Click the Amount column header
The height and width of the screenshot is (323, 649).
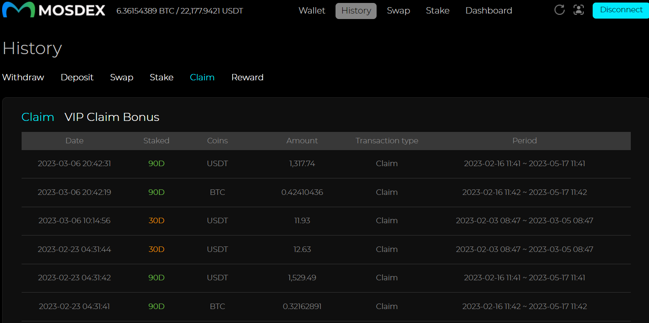302,141
